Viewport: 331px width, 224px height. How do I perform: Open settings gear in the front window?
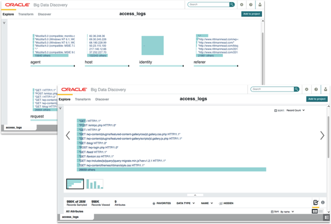pos(307,89)
